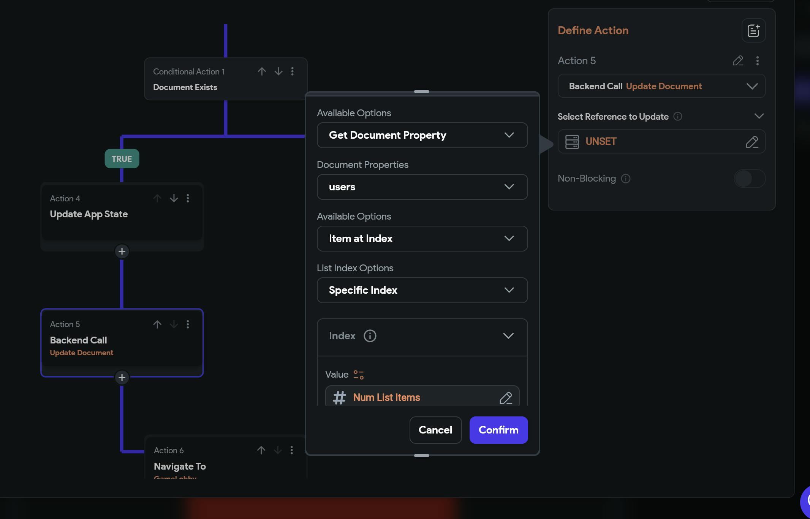Image resolution: width=810 pixels, height=519 pixels.
Task: Click the add note icon in Define Action
Action: point(753,30)
